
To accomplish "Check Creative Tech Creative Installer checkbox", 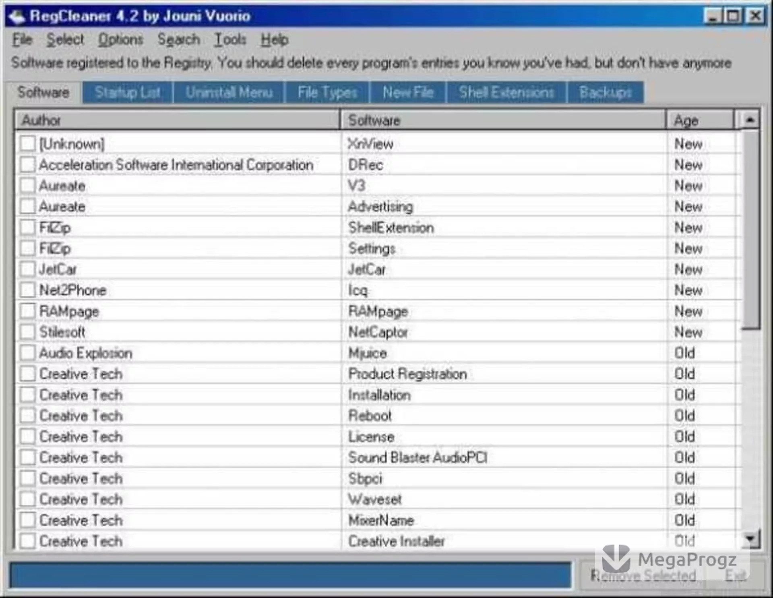I will tap(27, 541).
